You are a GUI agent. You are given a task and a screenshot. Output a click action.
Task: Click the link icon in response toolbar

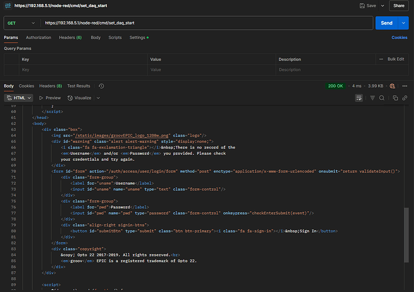click(x=404, y=98)
